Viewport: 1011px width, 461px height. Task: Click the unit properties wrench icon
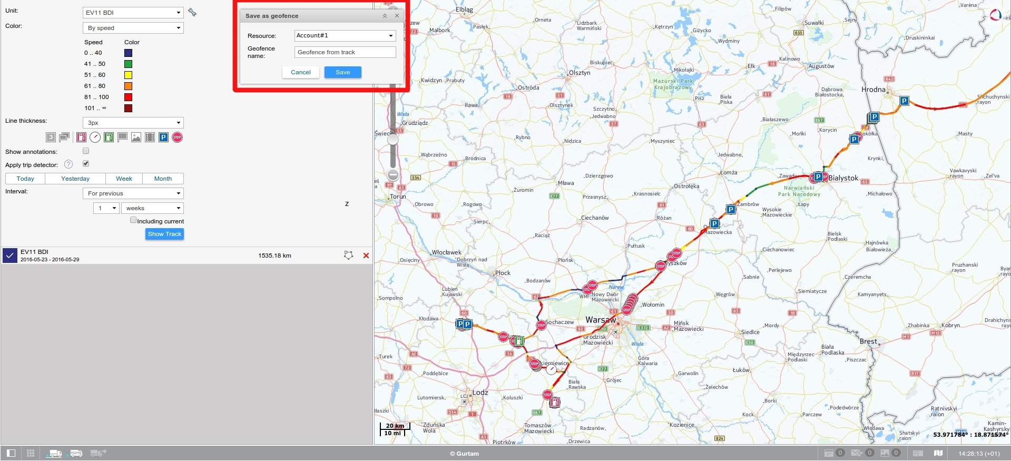tap(192, 13)
